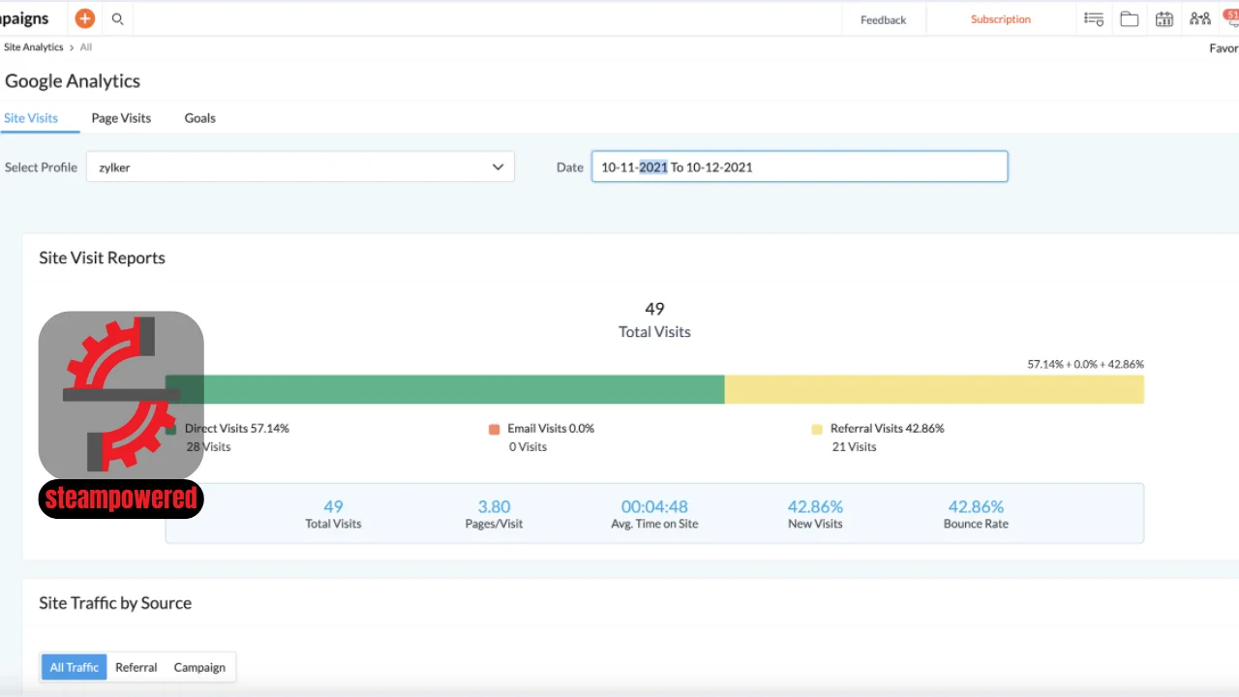Select the Referral traffic filter button
1239x697 pixels.
tap(136, 667)
